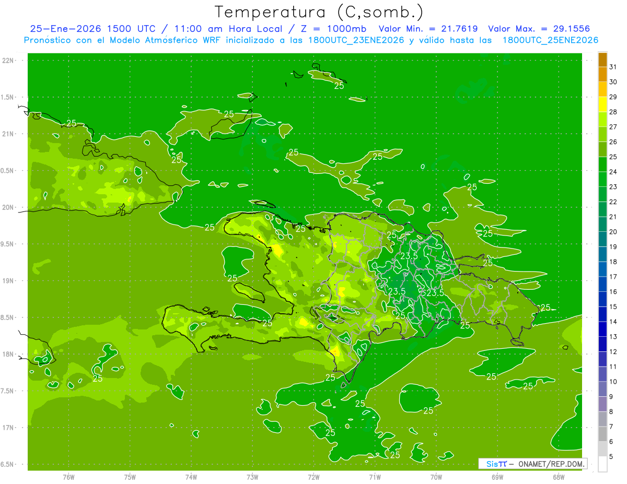Viewport: 627px width, 484px height.
Task: Select the "Valor Min. = 21.7619" text
Action: pos(428,29)
